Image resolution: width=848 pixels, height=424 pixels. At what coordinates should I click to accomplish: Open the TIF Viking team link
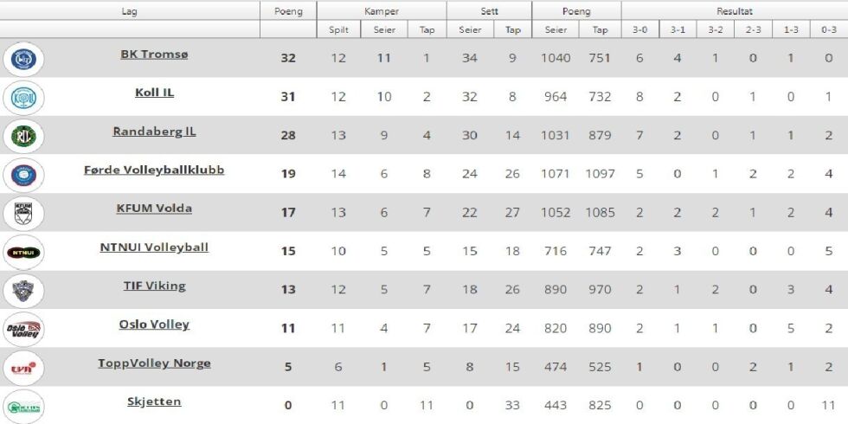coord(154,286)
